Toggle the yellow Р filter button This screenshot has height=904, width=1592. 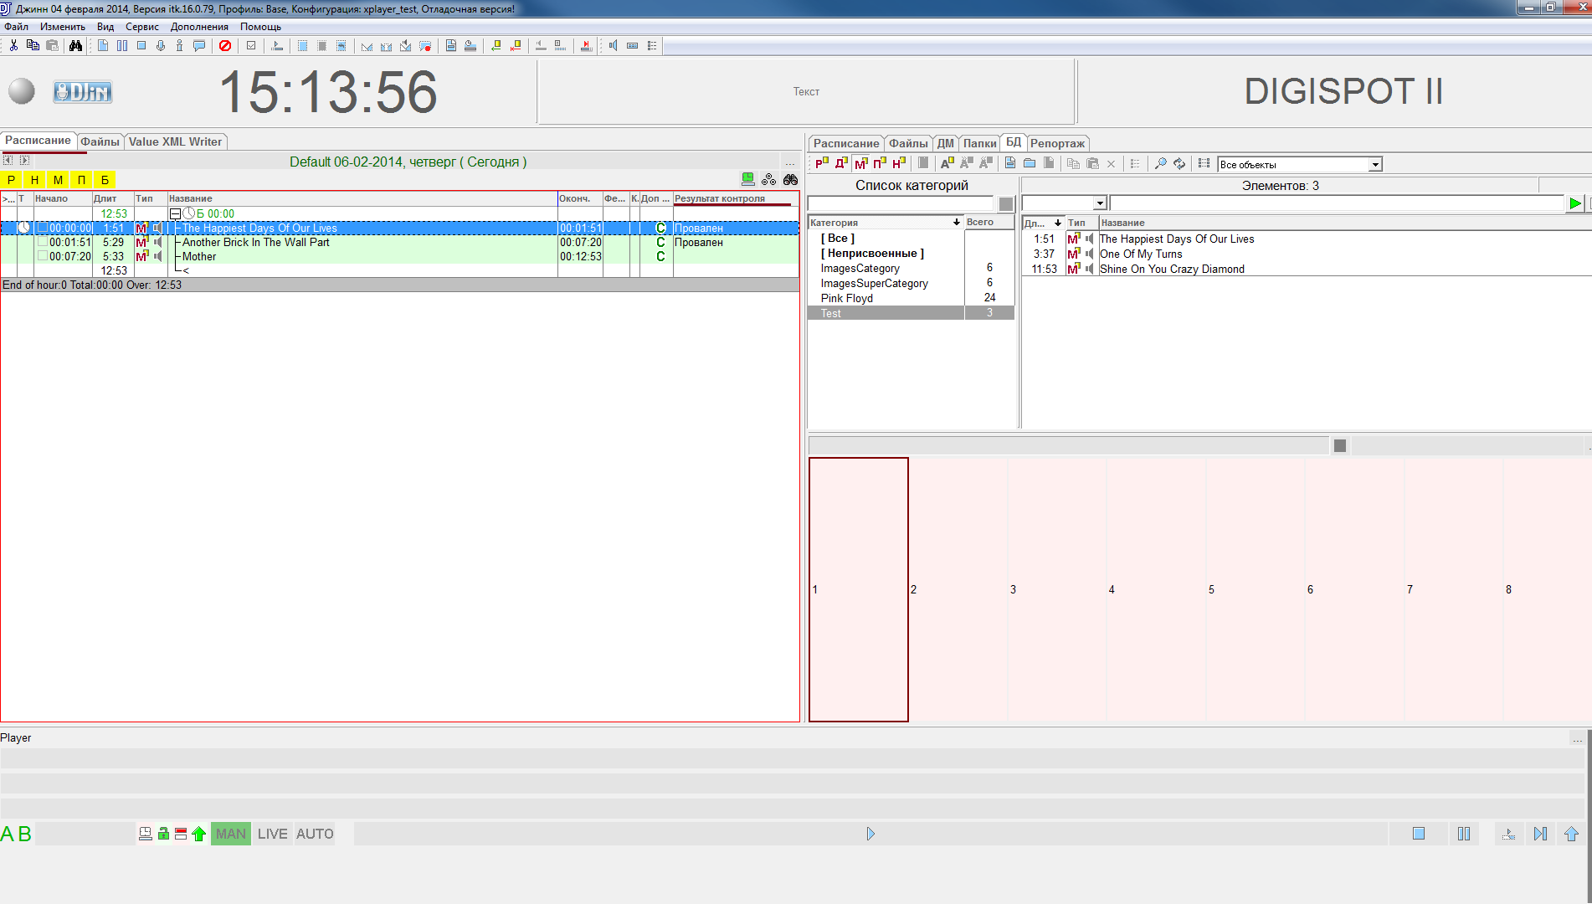pyautogui.click(x=11, y=179)
